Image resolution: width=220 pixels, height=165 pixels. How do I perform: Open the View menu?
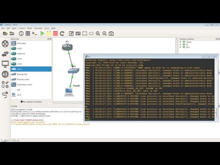[14, 28]
